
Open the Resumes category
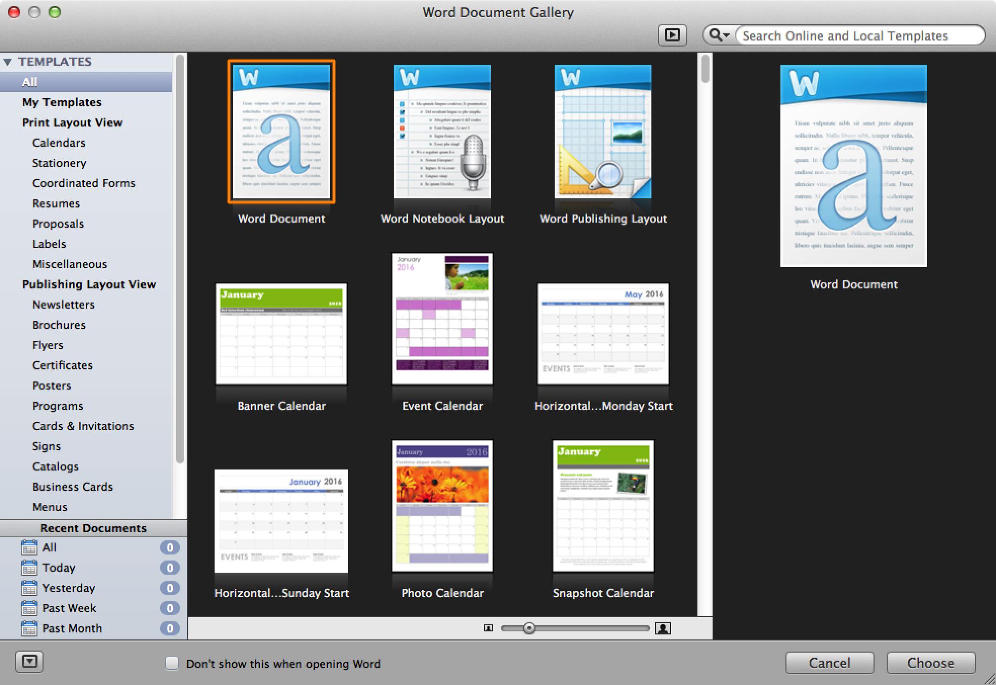86,203
